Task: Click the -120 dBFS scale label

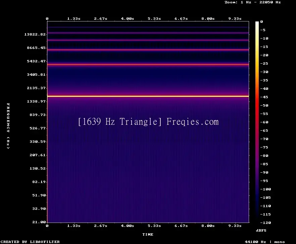Action: [265, 223]
